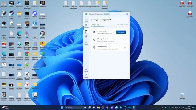The image size is (196, 110).
Task: Open Apps in PC Manager sidebar
Action: 86,37
